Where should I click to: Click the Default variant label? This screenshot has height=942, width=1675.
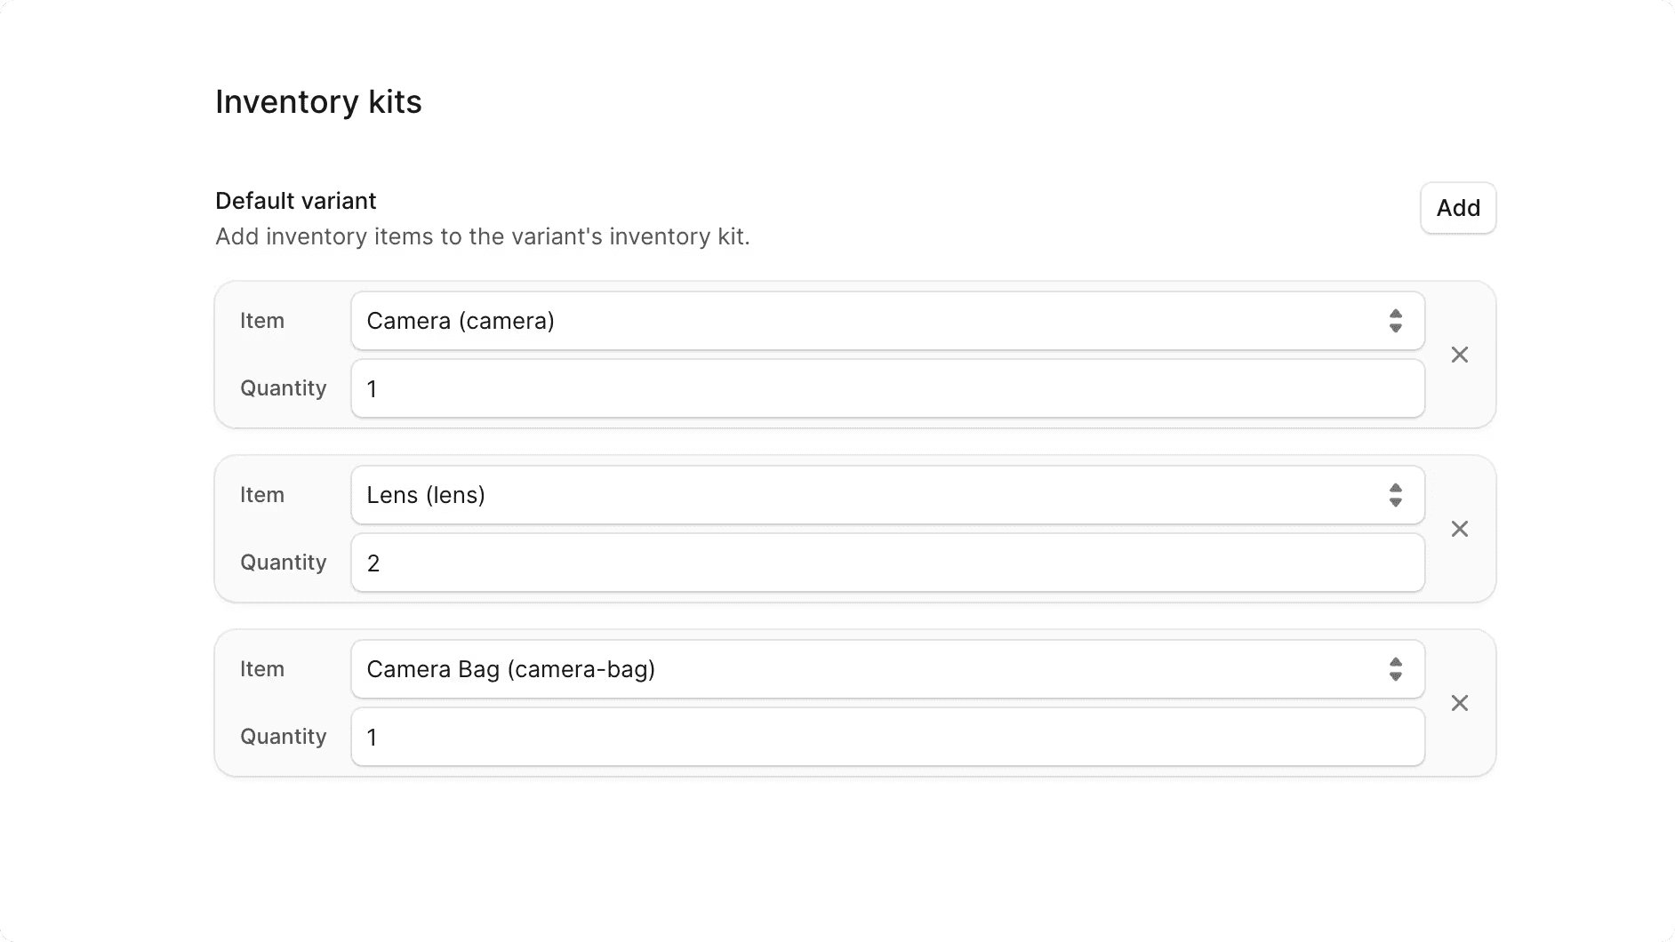pos(294,200)
